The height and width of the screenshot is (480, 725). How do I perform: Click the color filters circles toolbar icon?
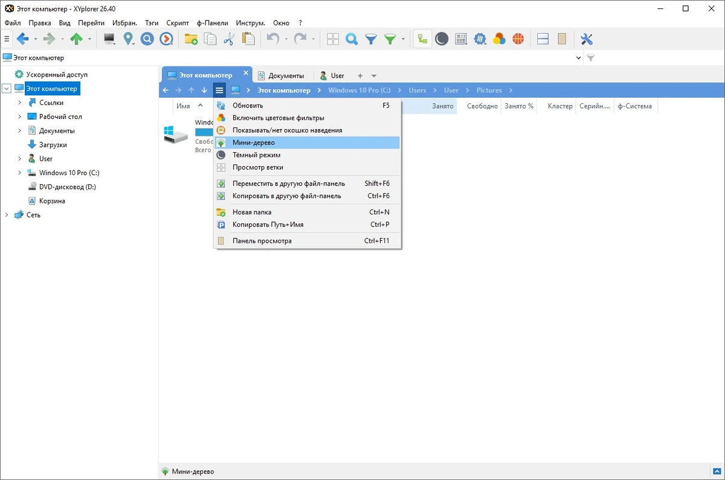pos(499,39)
